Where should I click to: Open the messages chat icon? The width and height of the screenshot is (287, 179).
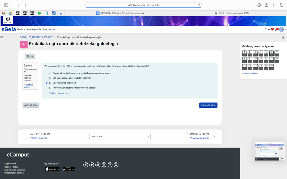277,29
